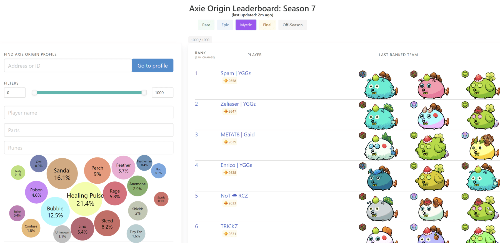Switch to the Off-Season tab

click(x=292, y=25)
